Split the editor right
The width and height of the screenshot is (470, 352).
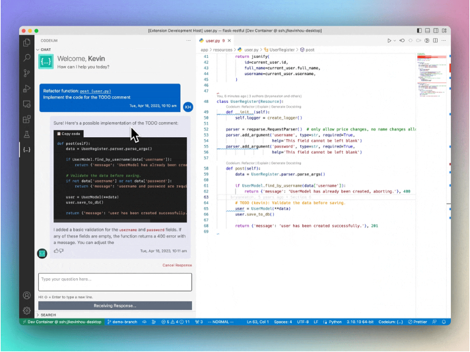click(435, 40)
